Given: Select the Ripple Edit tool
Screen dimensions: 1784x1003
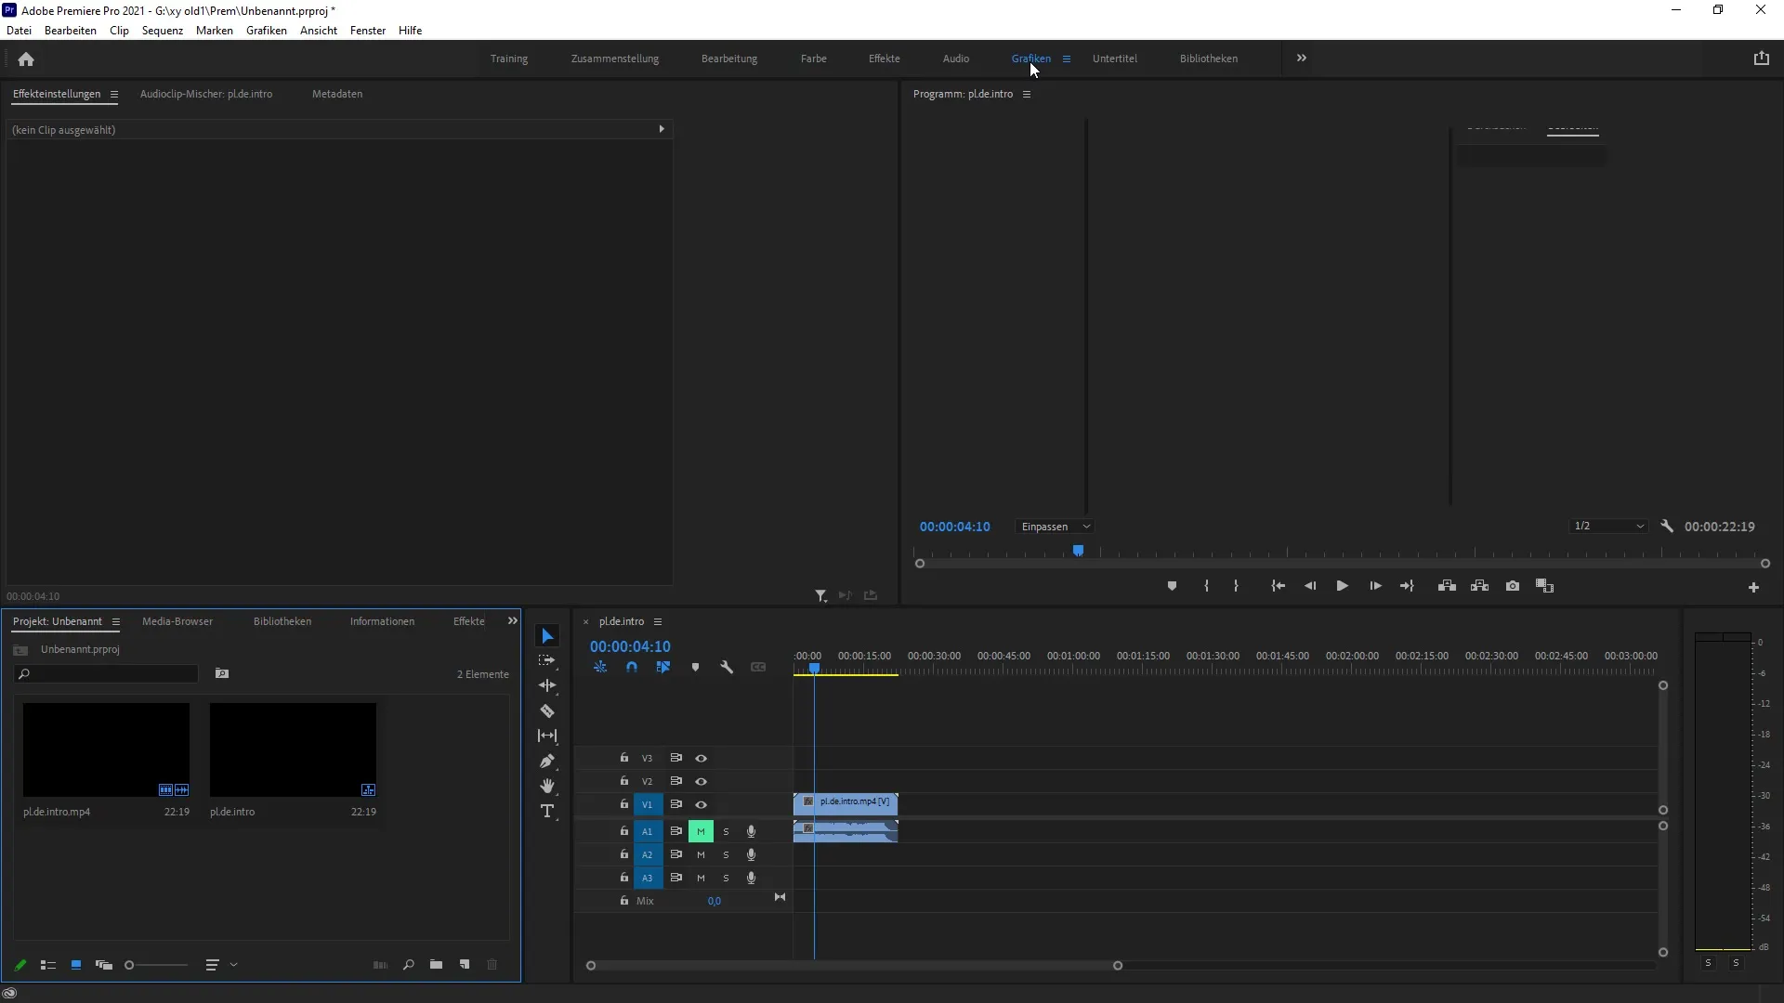Looking at the screenshot, I should coord(547,685).
